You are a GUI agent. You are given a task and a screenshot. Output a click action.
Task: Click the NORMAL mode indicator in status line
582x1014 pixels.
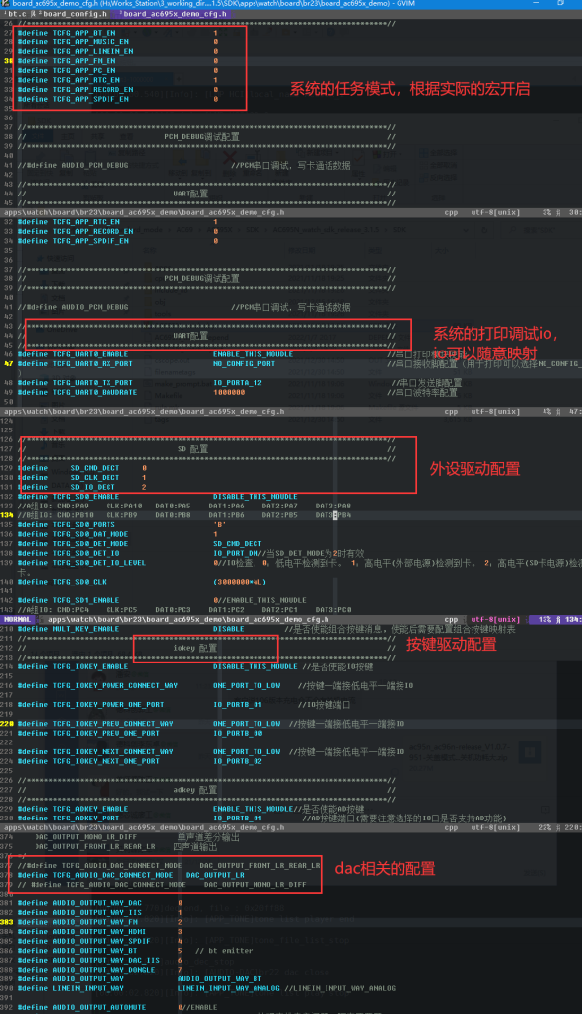click(x=18, y=619)
